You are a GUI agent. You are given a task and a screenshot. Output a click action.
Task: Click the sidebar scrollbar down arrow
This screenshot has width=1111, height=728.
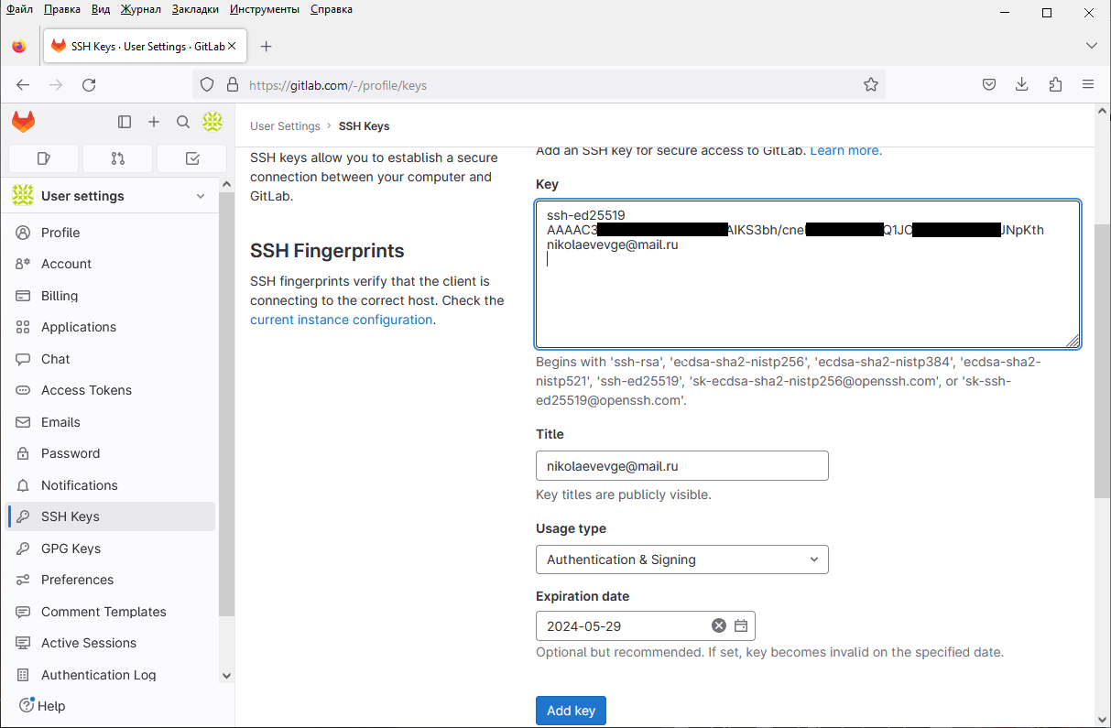(x=227, y=676)
